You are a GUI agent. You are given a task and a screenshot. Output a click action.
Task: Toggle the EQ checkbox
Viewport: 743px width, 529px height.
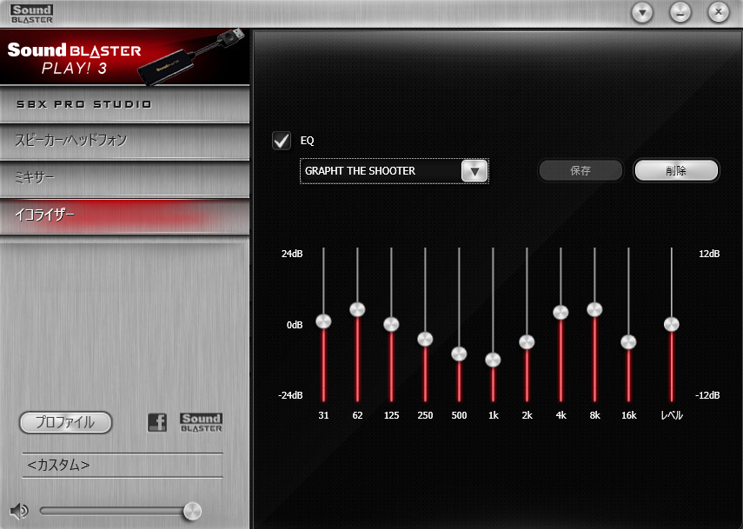[282, 140]
